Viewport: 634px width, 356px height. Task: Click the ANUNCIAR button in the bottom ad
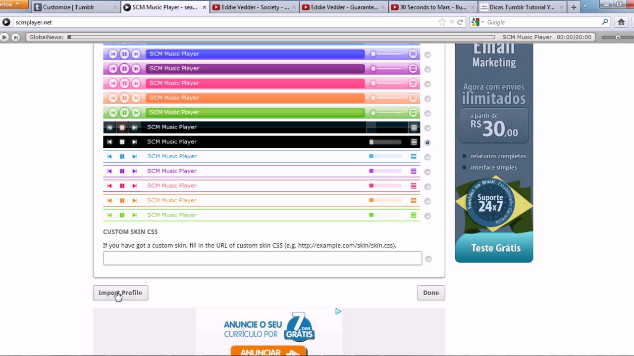coord(269,352)
